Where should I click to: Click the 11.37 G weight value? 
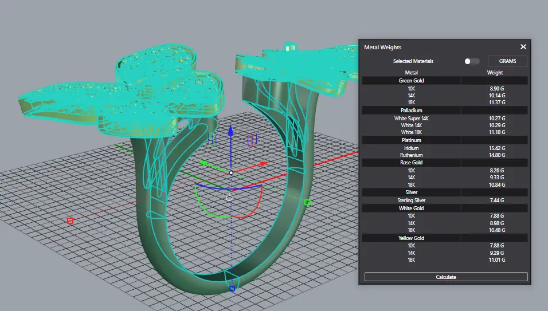click(496, 103)
